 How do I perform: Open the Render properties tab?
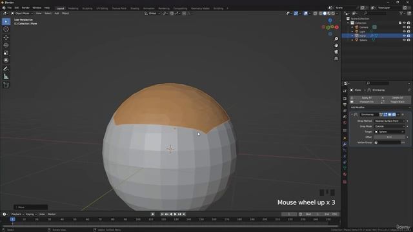[345, 99]
